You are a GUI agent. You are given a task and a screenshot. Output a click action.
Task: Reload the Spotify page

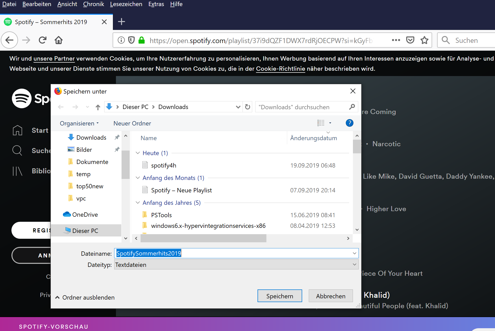(x=43, y=40)
